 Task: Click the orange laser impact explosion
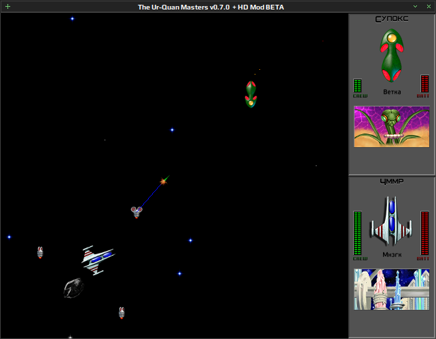[x=164, y=181]
